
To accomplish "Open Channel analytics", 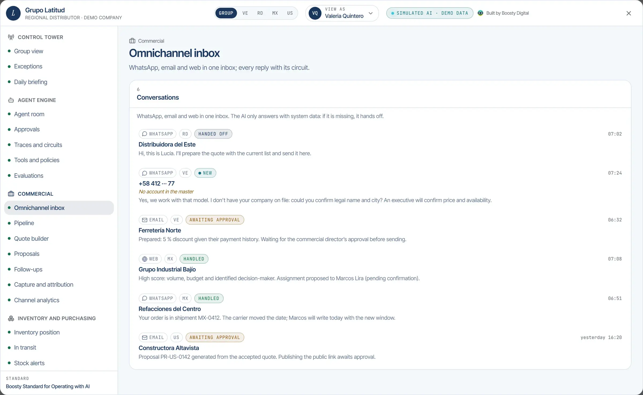I will [59, 300].
